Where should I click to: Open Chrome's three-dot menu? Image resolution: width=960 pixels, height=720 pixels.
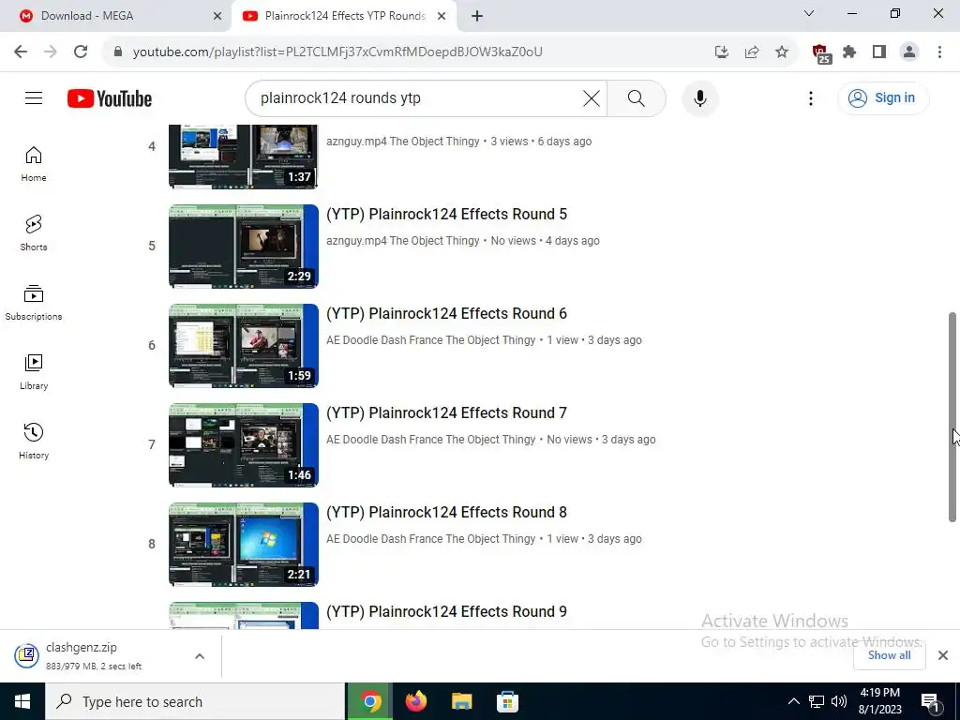[939, 52]
